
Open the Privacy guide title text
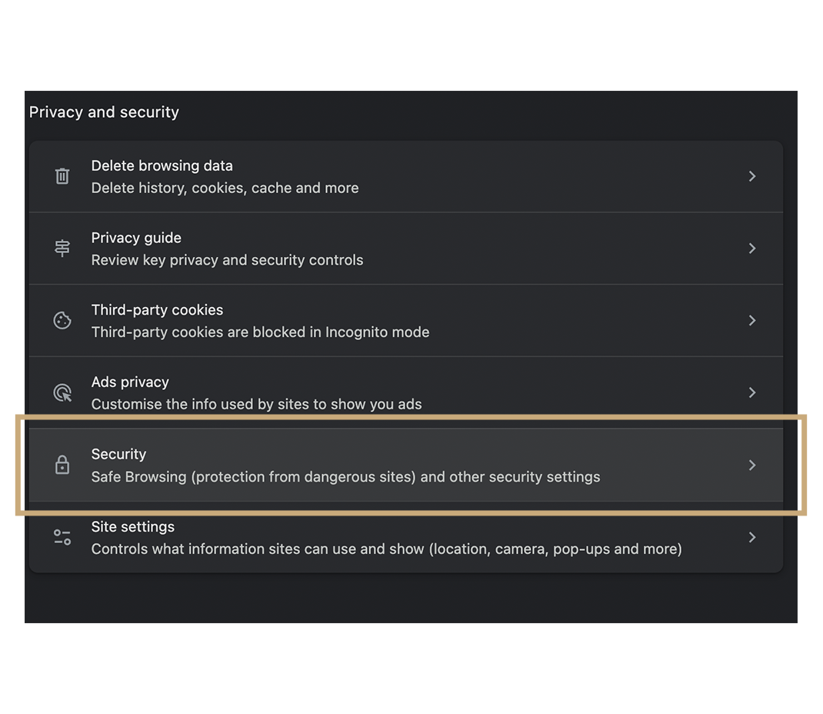[x=136, y=239]
